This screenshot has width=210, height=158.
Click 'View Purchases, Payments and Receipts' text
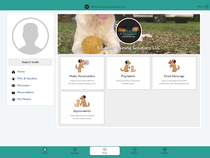click(x=128, y=82)
